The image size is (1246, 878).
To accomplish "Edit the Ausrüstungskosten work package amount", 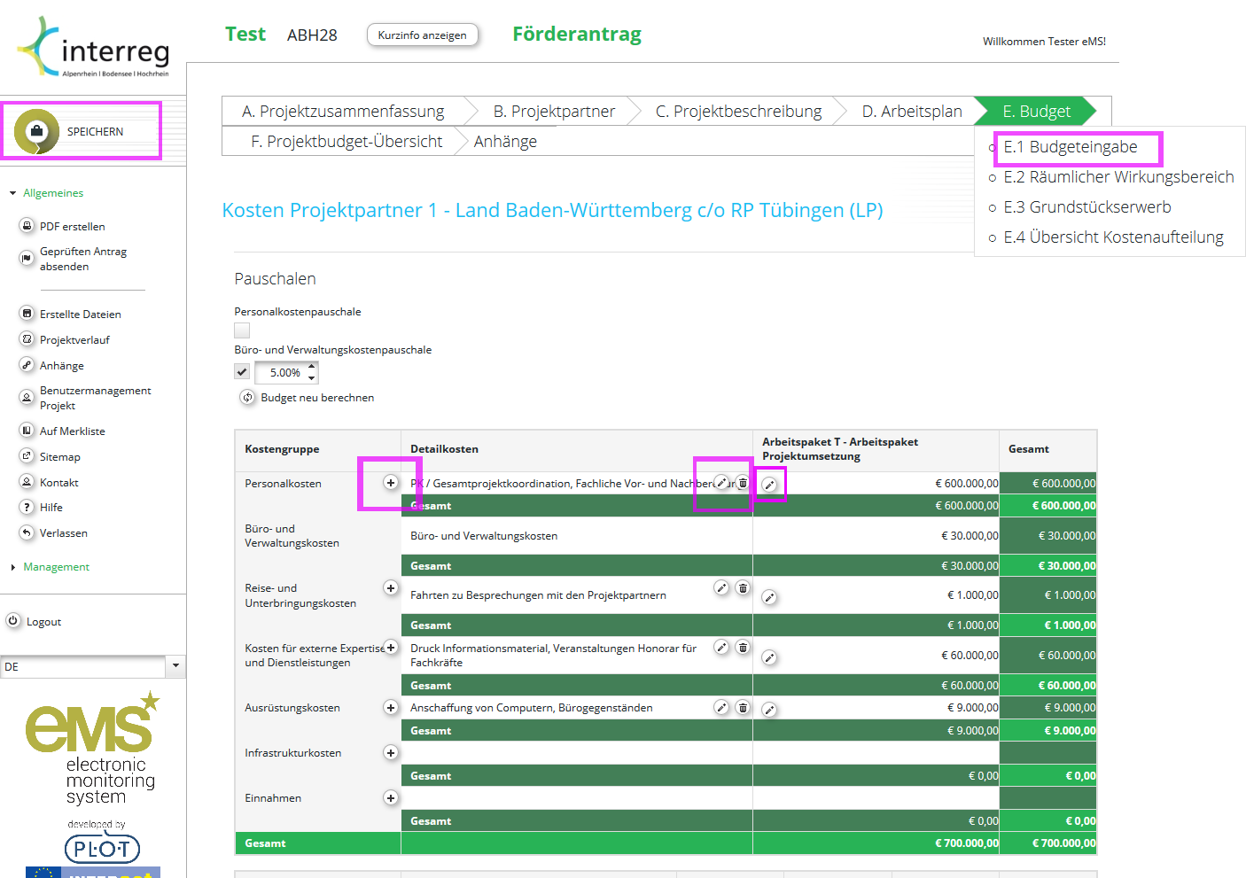I will (x=769, y=710).
